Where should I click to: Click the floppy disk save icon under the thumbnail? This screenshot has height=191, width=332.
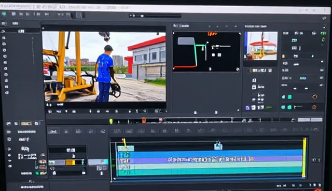click(x=254, y=87)
